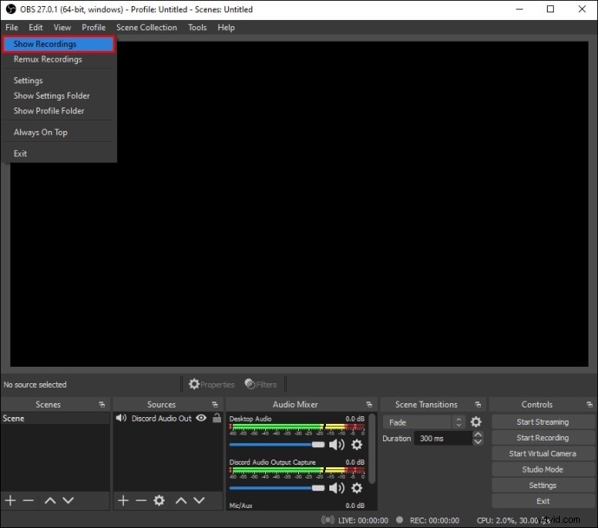The width and height of the screenshot is (598, 528).
Task: Remove selected source with minus icon
Action: pyautogui.click(x=141, y=500)
